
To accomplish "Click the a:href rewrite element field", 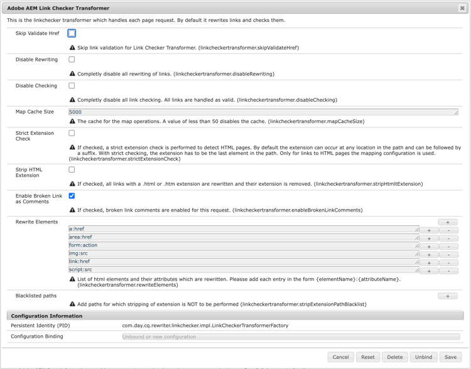I will coord(244,229).
